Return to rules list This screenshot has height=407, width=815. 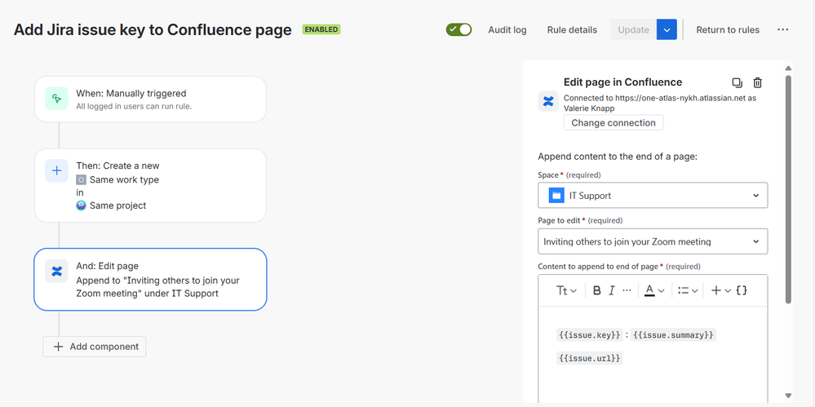[x=728, y=29]
